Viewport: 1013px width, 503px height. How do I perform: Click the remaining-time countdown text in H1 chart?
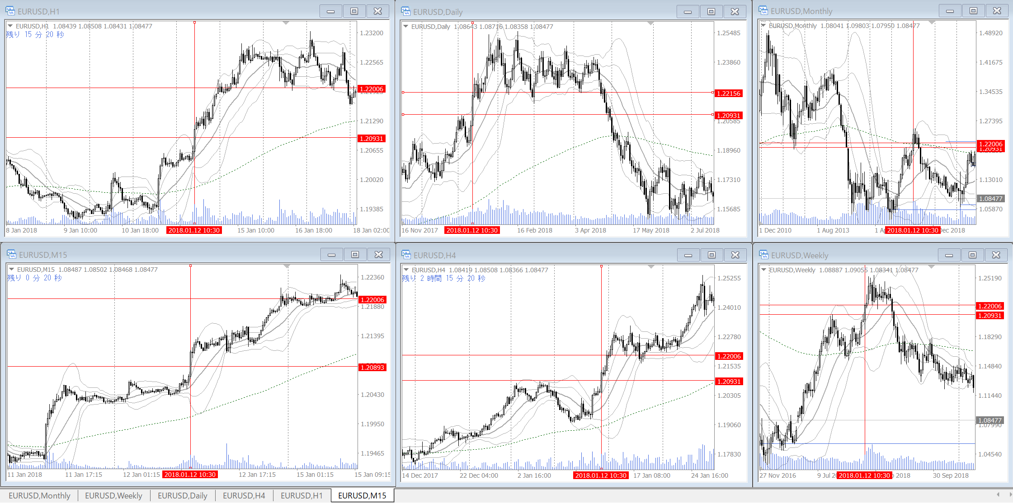point(35,34)
